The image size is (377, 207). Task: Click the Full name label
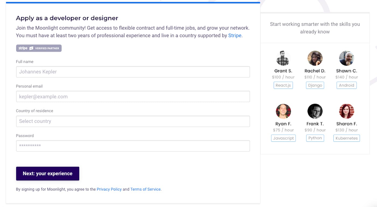pos(25,62)
